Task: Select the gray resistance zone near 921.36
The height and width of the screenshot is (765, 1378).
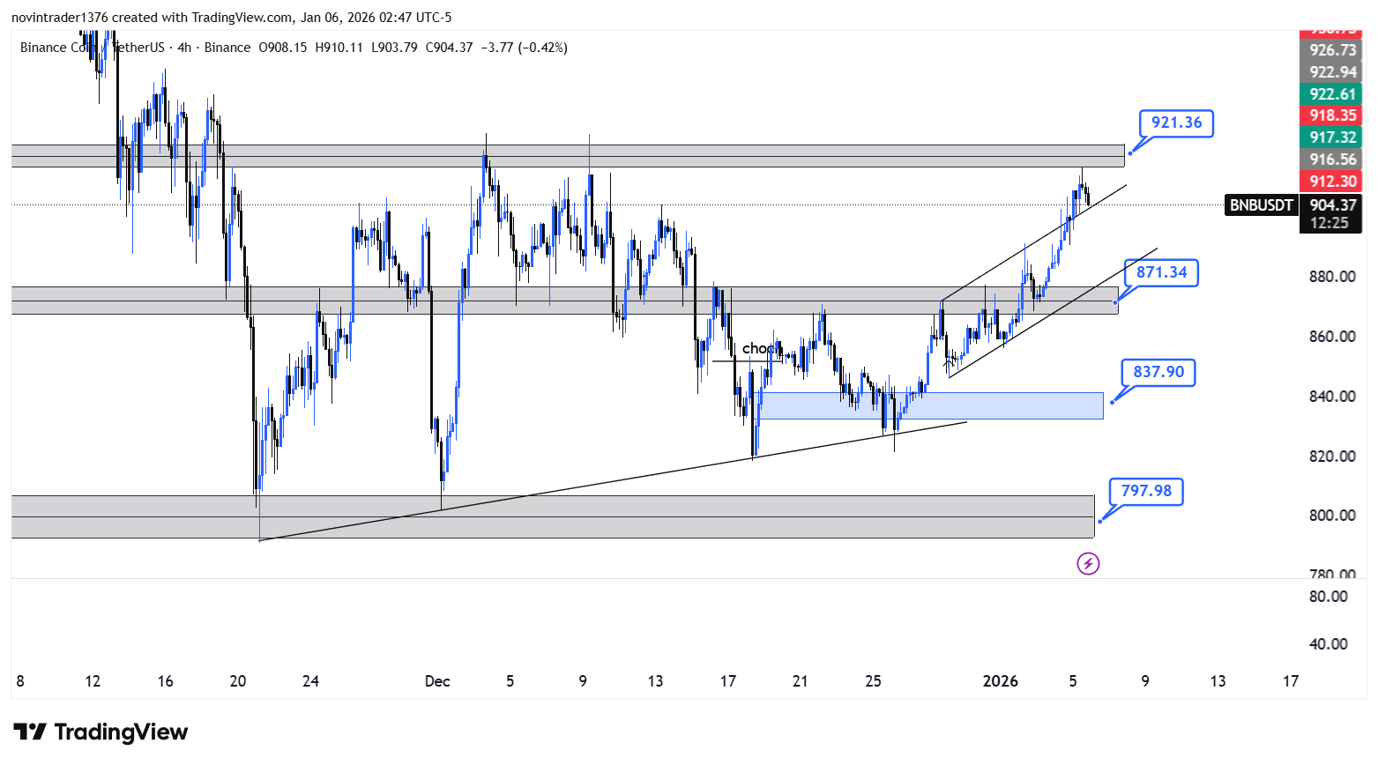Action: click(x=568, y=156)
